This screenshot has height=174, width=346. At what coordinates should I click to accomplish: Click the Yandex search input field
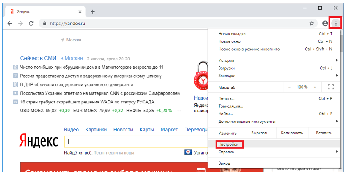point(136,141)
